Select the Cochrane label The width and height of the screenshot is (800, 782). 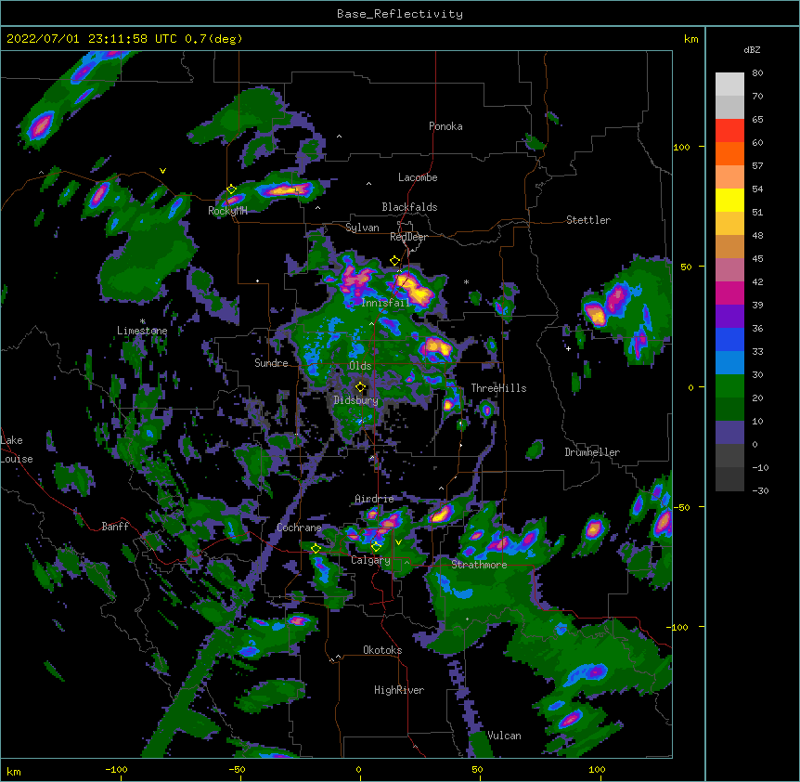299,528
